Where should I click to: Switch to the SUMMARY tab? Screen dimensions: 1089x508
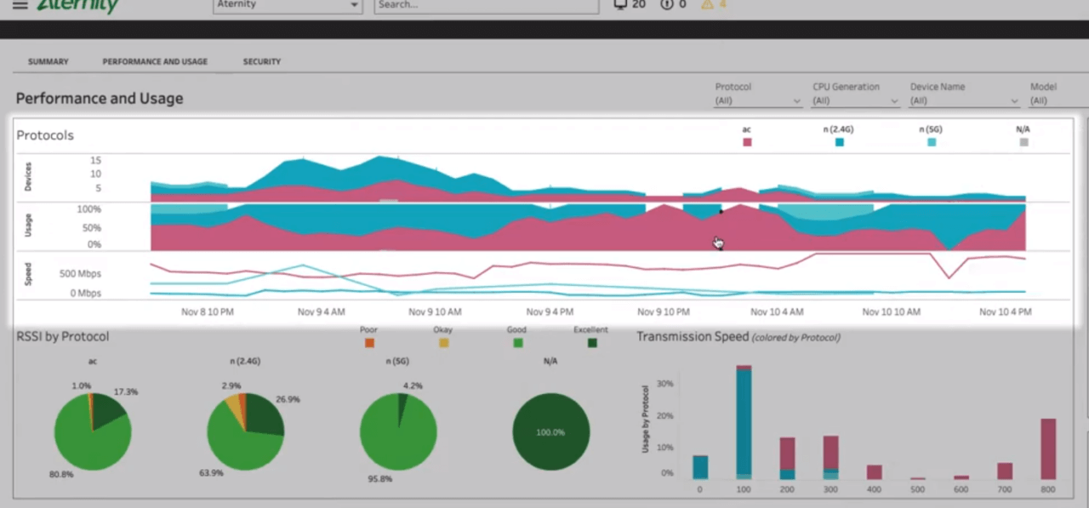pyautogui.click(x=48, y=61)
